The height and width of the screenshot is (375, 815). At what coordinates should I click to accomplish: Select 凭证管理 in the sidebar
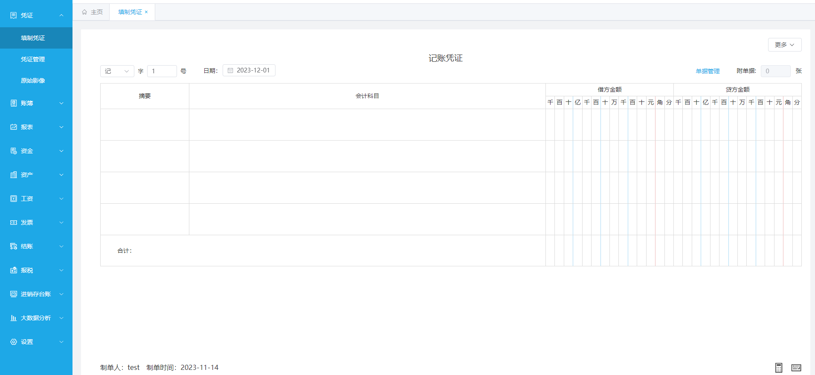point(36,59)
